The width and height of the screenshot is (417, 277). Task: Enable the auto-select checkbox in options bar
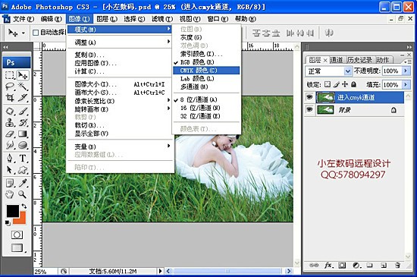[x=36, y=33]
